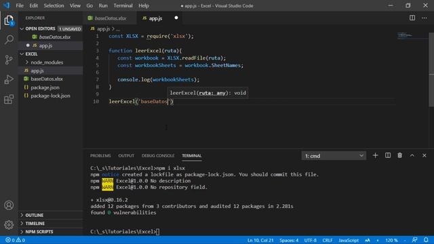This screenshot has height=244, width=434.
Task: Open the Edit menu
Action: [x=33, y=5]
